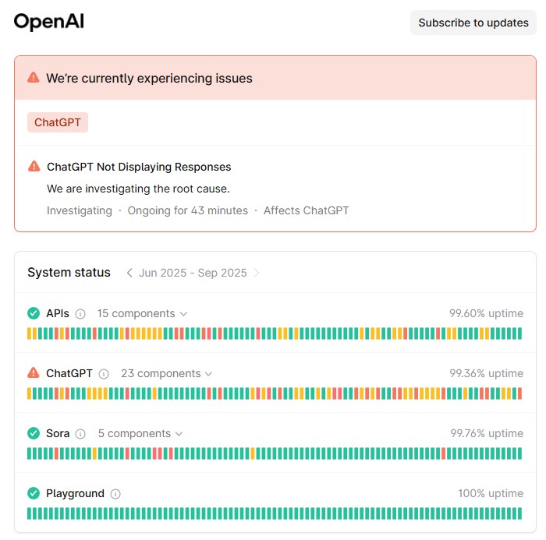Click the ChatGPT affected component tag

(58, 122)
